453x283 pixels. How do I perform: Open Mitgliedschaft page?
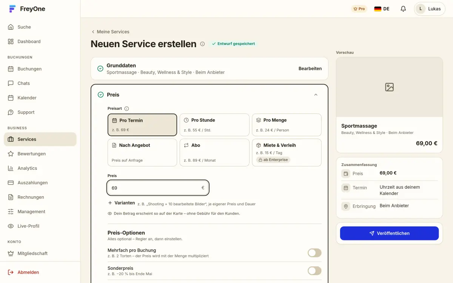coord(40,254)
